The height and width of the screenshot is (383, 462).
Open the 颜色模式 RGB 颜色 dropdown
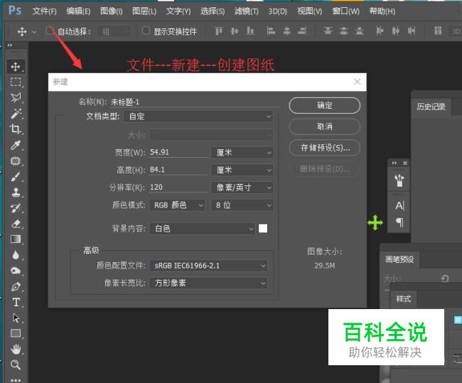177,205
